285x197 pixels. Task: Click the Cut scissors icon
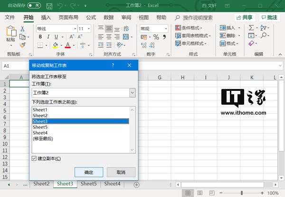[x=22, y=29]
